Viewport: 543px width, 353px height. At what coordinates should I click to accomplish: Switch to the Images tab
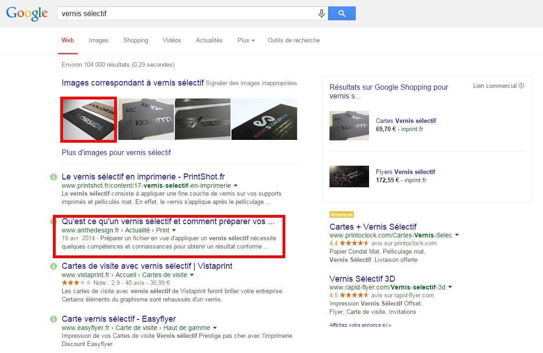(x=98, y=40)
